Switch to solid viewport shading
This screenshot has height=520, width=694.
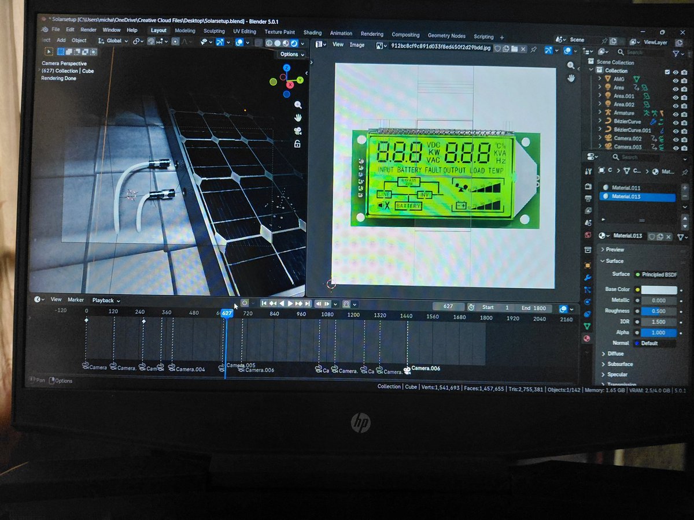277,43
